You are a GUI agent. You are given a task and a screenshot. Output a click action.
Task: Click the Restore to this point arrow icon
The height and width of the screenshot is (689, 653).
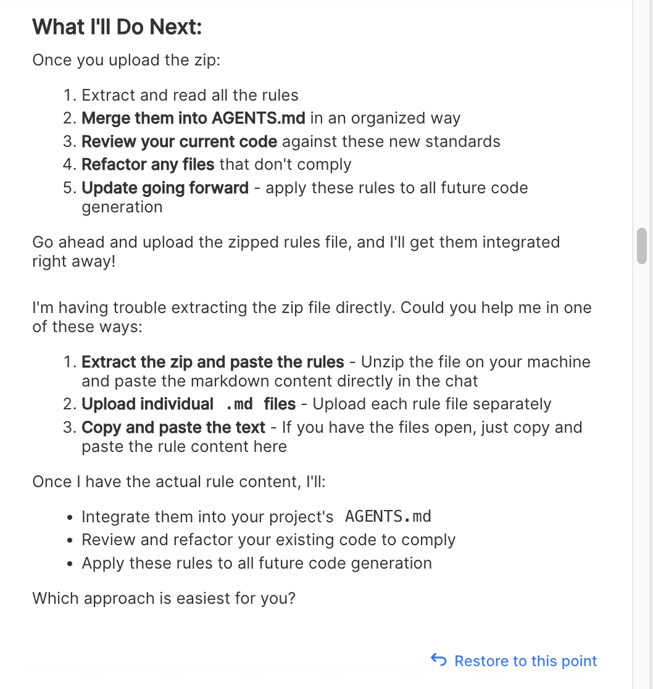click(x=438, y=661)
